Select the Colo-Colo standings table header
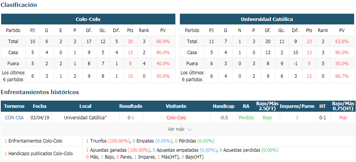 point(88,19)
